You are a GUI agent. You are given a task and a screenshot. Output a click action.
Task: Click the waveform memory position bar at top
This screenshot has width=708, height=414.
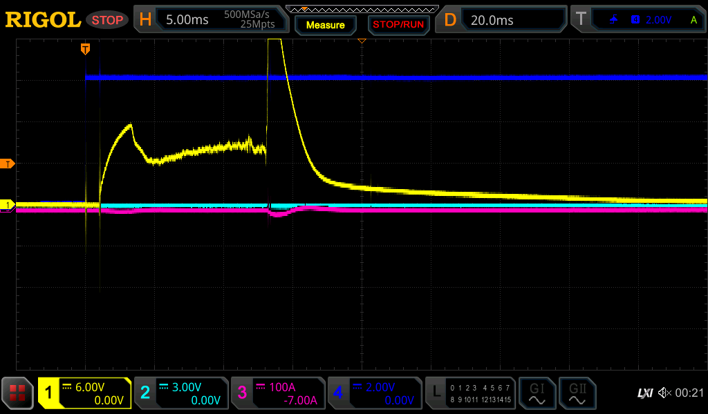pos(362,9)
